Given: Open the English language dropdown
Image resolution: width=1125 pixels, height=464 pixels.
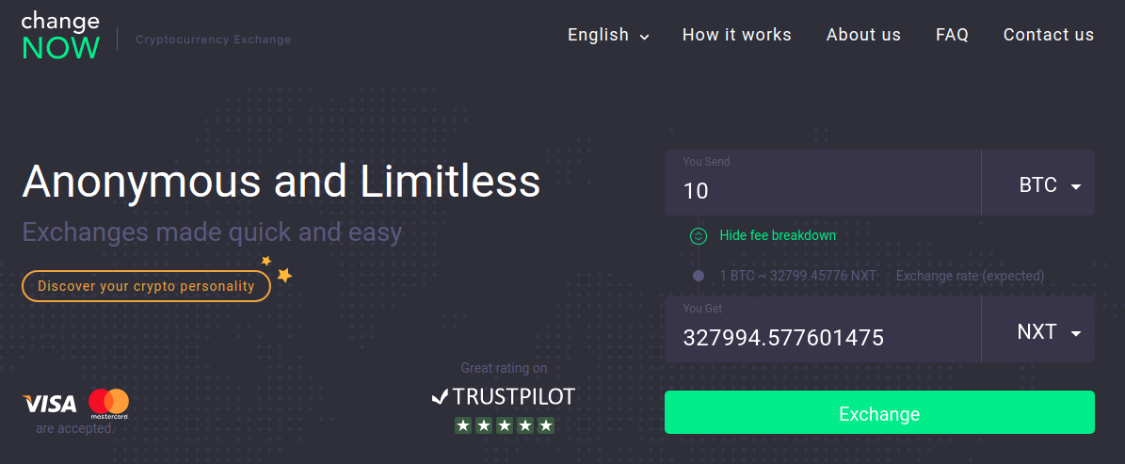Looking at the screenshot, I should pyautogui.click(x=608, y=35).
